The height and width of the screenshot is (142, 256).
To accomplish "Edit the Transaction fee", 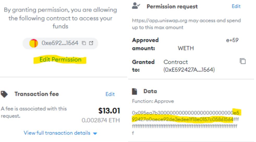I will (x=110, y=94).
